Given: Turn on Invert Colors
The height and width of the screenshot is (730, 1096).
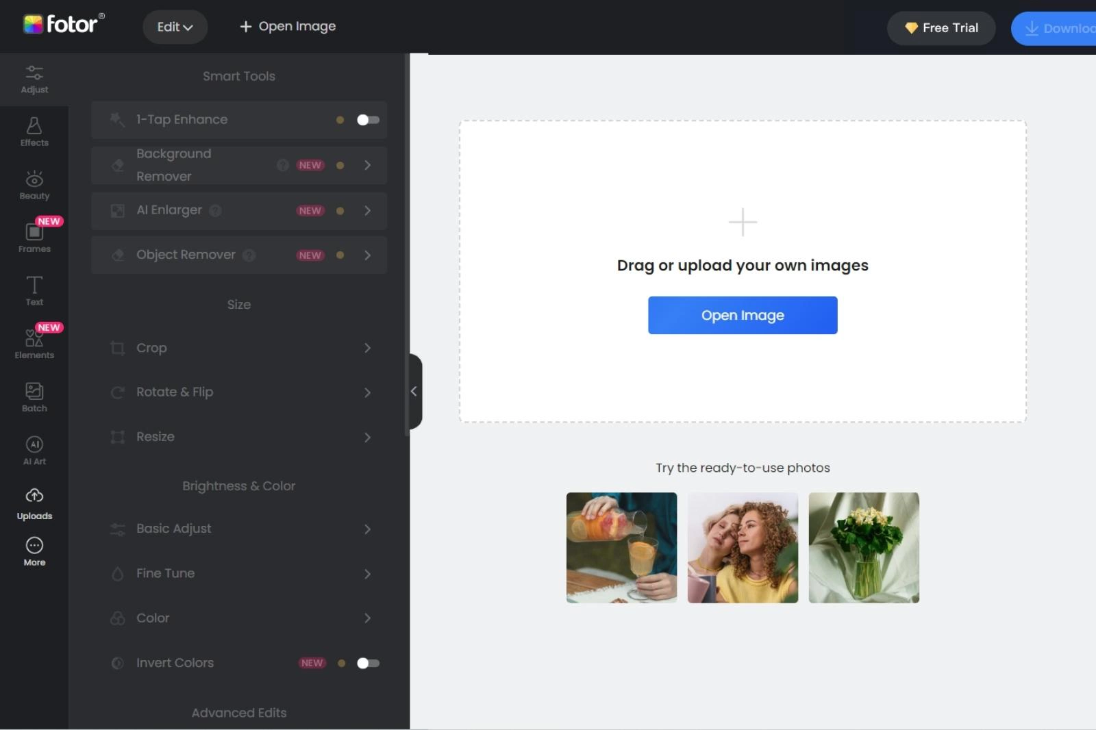Looking at the screenshot, I should tap(367, 663).
